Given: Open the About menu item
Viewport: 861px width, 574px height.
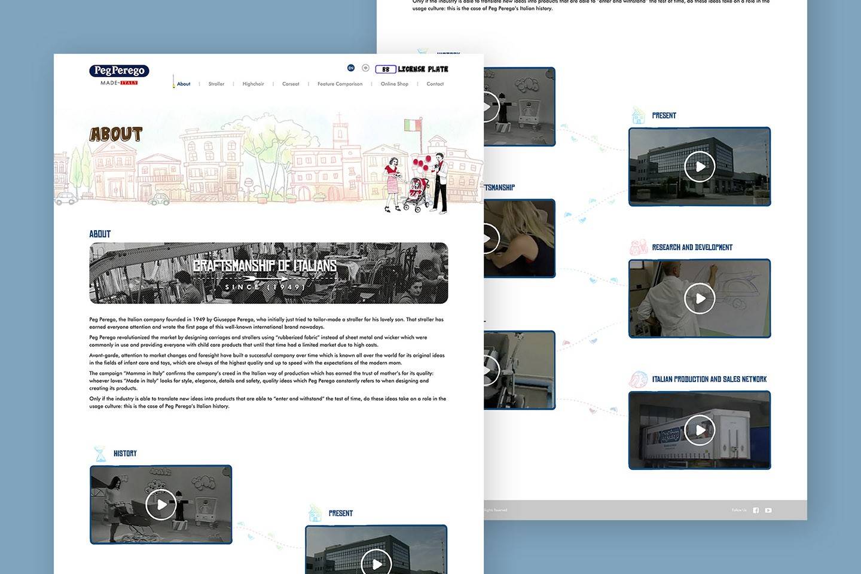Looking at the screenshot, I should pos(184,84).
